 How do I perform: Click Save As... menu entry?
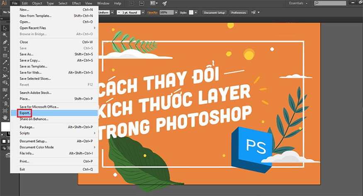click(54, 54)
